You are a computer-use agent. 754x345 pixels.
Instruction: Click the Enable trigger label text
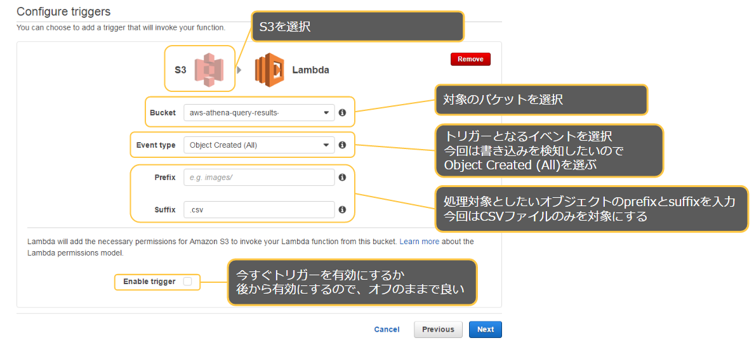tap(149, 282)
